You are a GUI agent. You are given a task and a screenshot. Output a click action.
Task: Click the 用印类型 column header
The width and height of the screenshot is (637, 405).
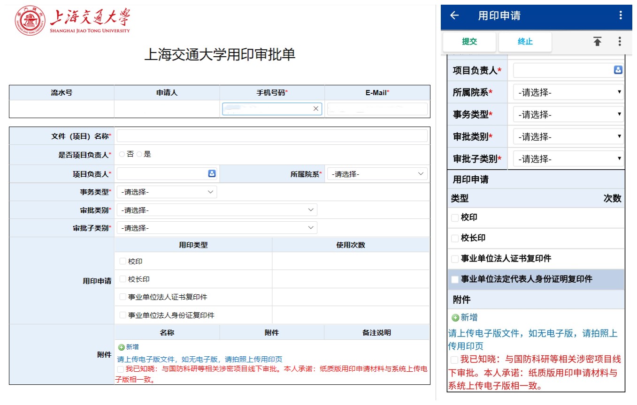pyautogui.click(x=193, y=245)
